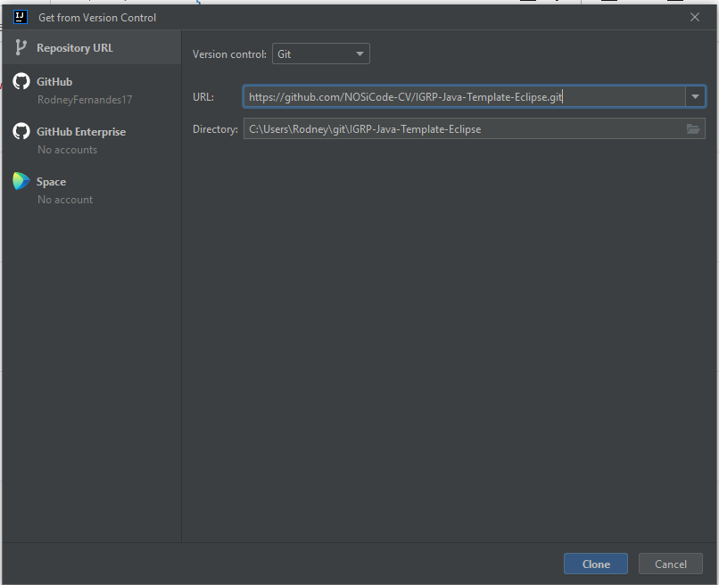
Task: Click the RodneyFernandes17 account name
Action: (x=85, y=100)
